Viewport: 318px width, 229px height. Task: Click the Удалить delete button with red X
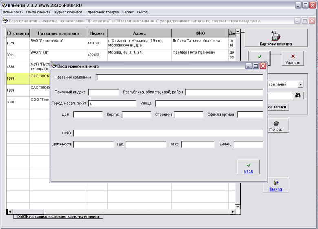pos(292,59)
